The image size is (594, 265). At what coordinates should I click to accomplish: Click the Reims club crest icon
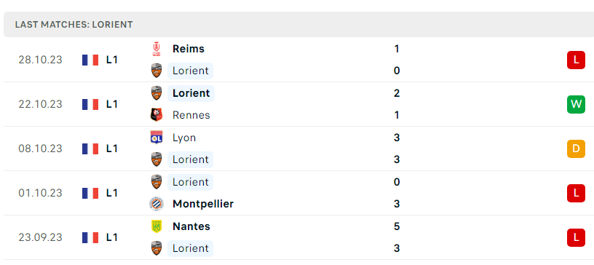pyautogui.click(x=157, y=49)
